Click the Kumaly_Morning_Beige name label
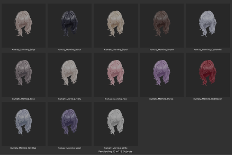Image resolution: width=232 pixels, height=155 pixels. (x=24, y=50)
